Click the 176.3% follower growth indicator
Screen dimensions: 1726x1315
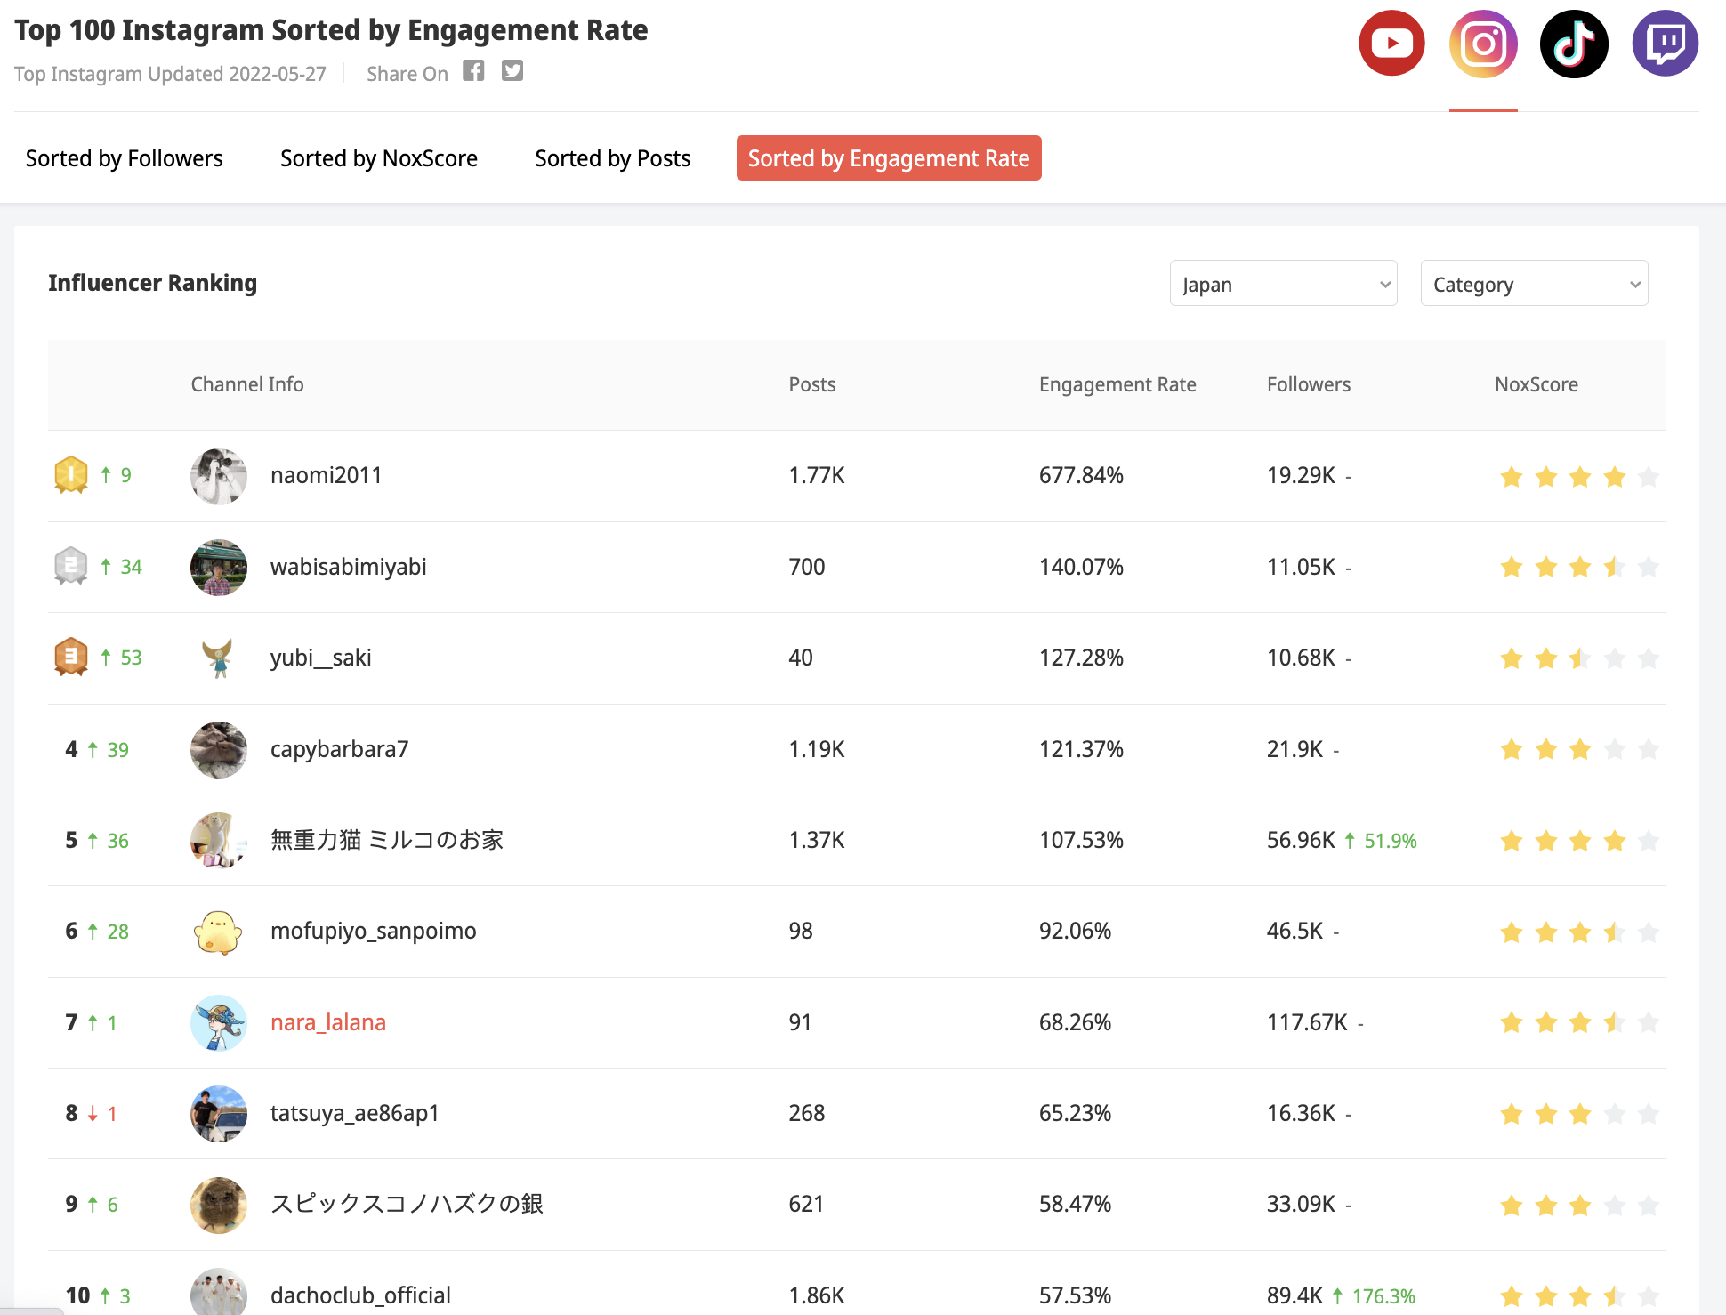1374,1296
